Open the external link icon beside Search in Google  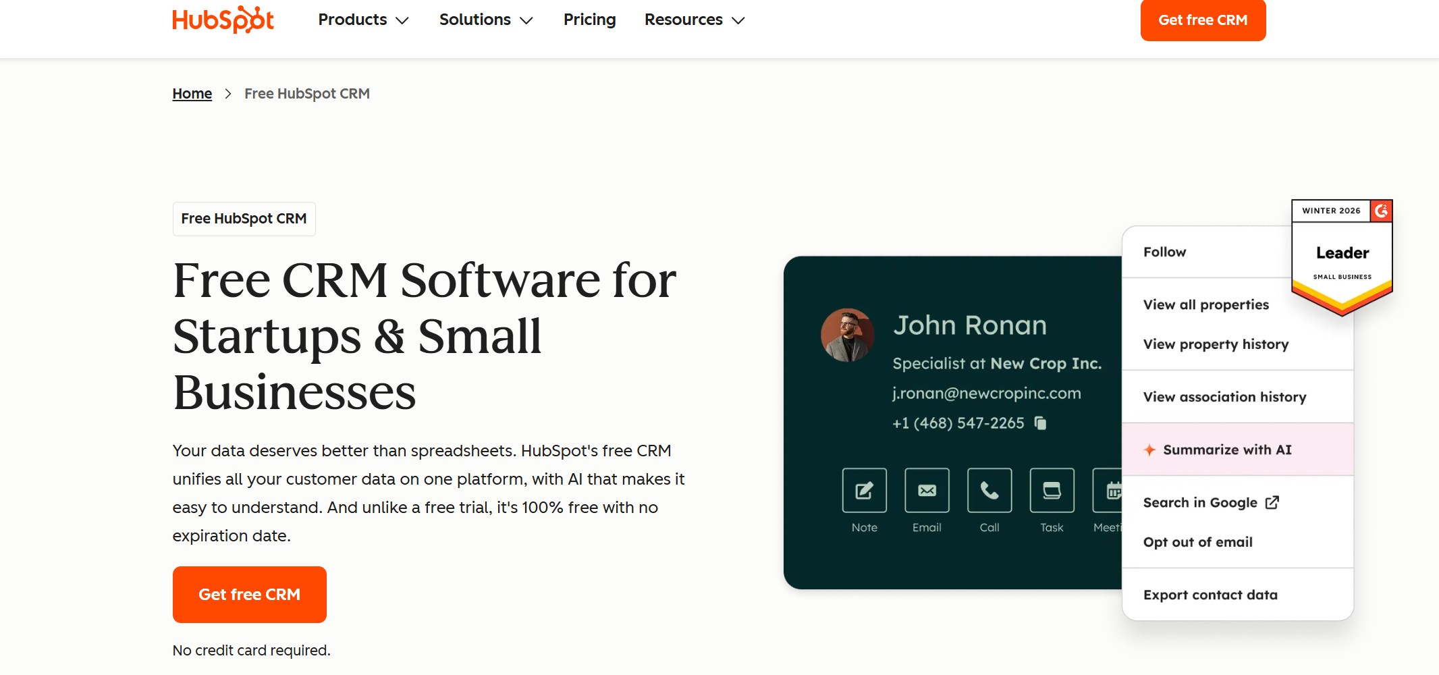point(1272,502)
